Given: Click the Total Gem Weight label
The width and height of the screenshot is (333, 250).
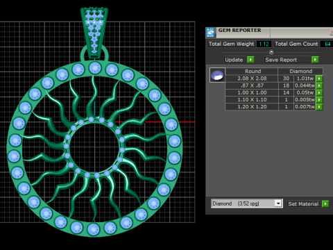Looking at the screenshot, I should (231, 44).
